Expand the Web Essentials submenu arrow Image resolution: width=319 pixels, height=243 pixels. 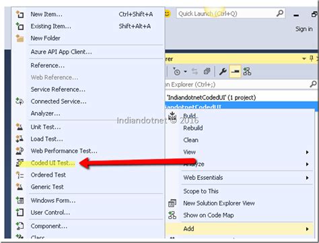[x=307, y=178]
